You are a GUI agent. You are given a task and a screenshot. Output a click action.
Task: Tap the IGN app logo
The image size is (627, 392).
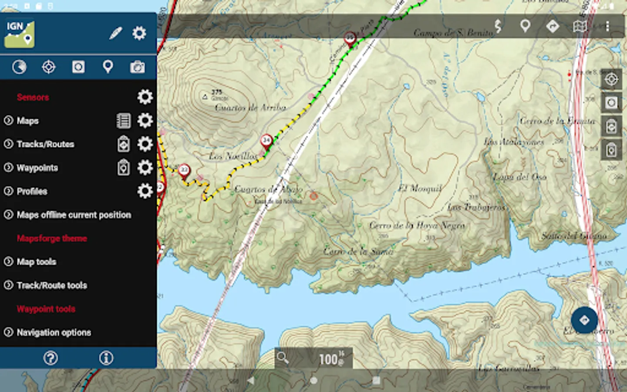[19, 34]
